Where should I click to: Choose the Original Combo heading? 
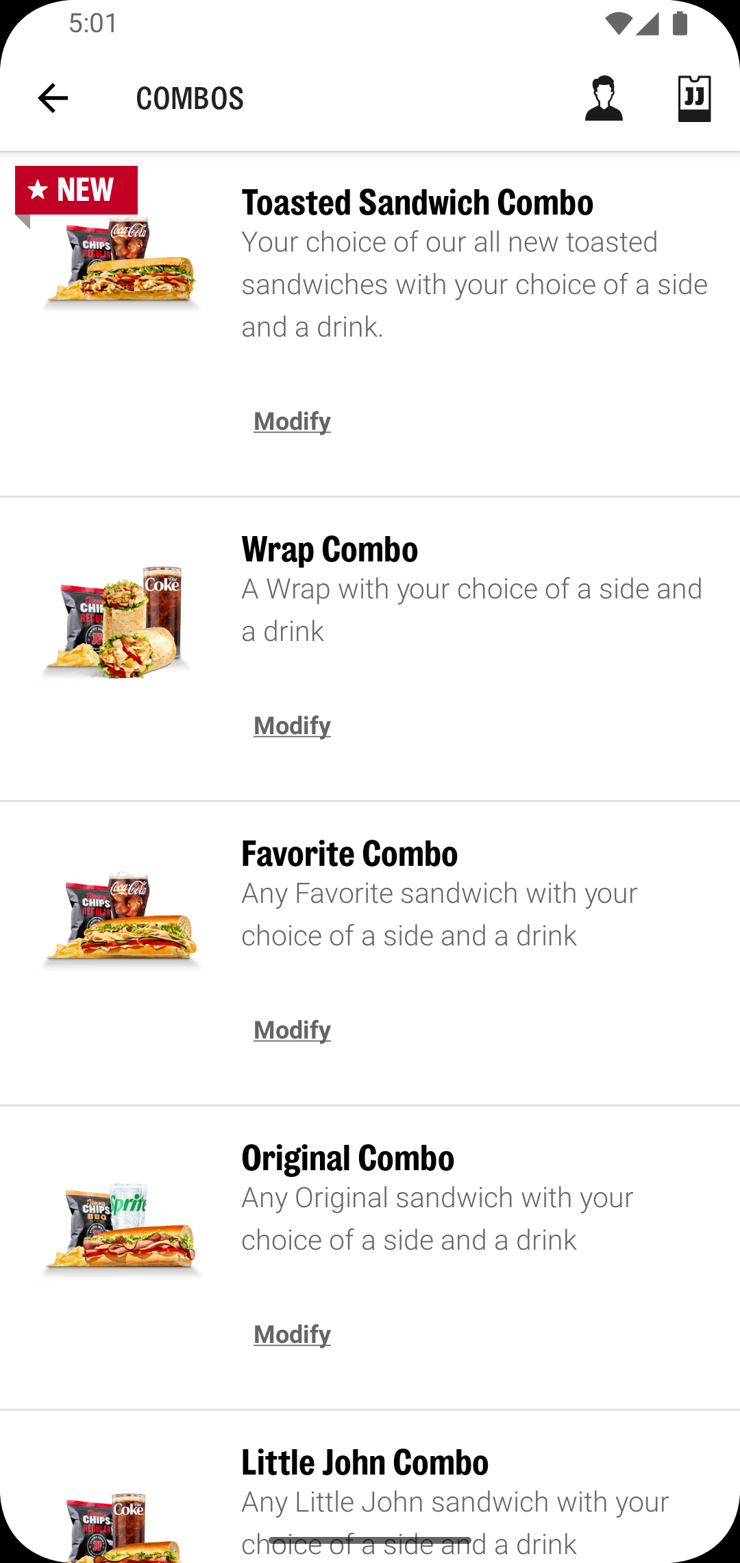click(347, 1158)
